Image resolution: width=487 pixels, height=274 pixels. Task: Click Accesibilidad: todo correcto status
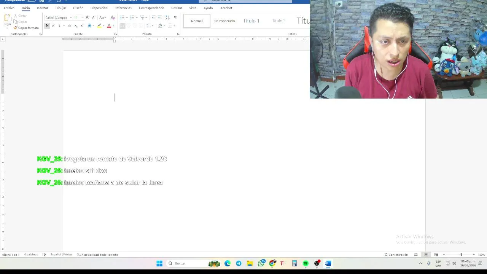[x=98, y=255]
